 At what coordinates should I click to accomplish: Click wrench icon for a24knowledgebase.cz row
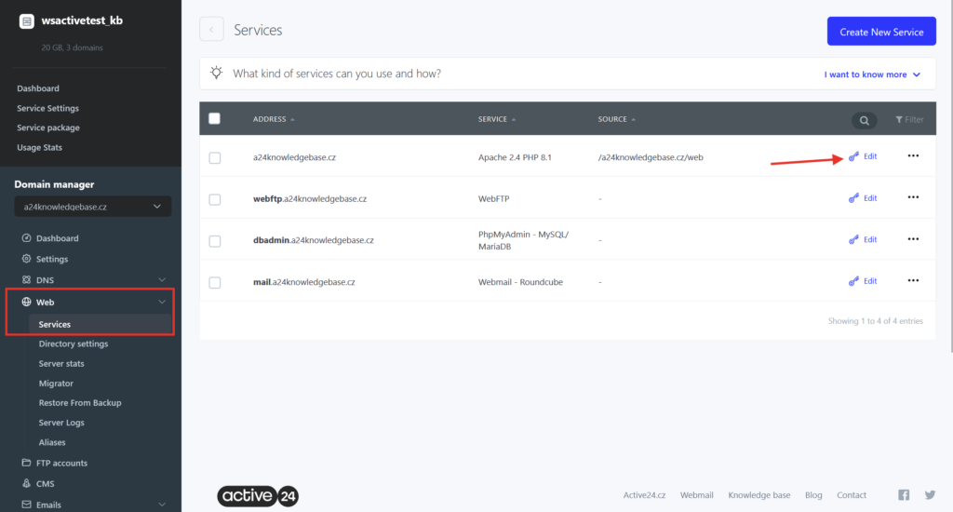point(854,156)
